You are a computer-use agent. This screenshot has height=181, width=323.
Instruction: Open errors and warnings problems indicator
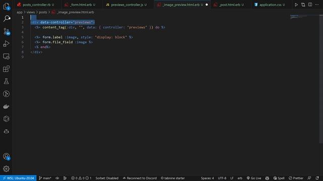click(81, 178)
